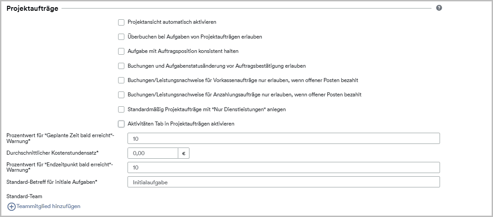The image size is (493, 217).
Task: Enable Buchungen und Aufgabenstatusänderung vor Auftragsbestätigung
Action: tap(121, 66)
